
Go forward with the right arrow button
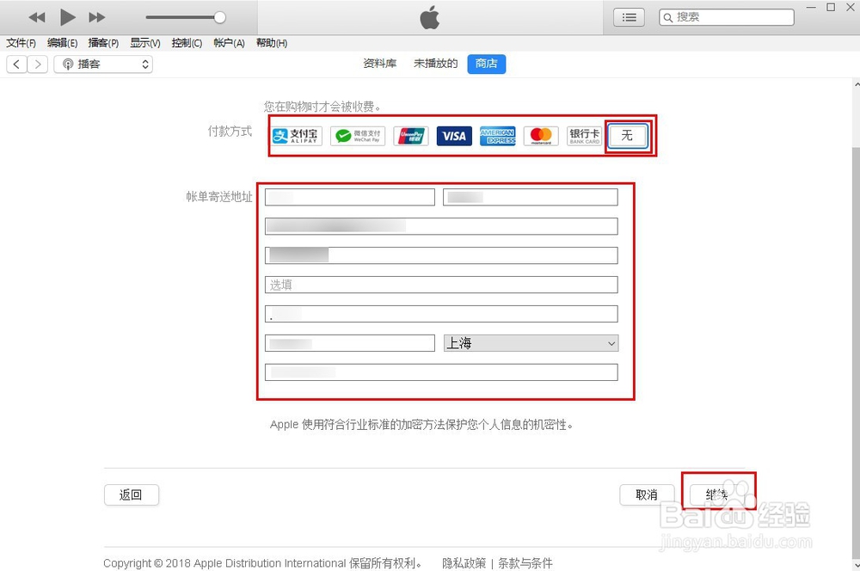37,64
